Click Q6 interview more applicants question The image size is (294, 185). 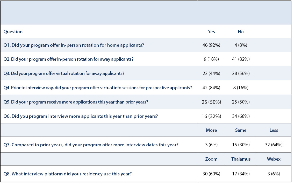click(81, 116)
